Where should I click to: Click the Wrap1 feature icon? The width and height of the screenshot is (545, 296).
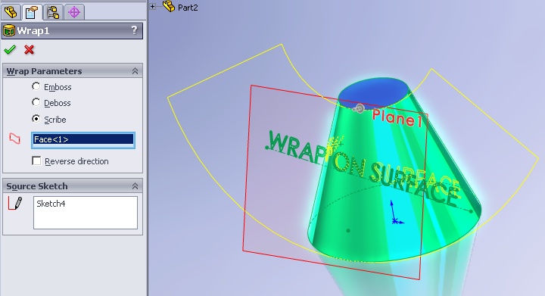(9, 30)
